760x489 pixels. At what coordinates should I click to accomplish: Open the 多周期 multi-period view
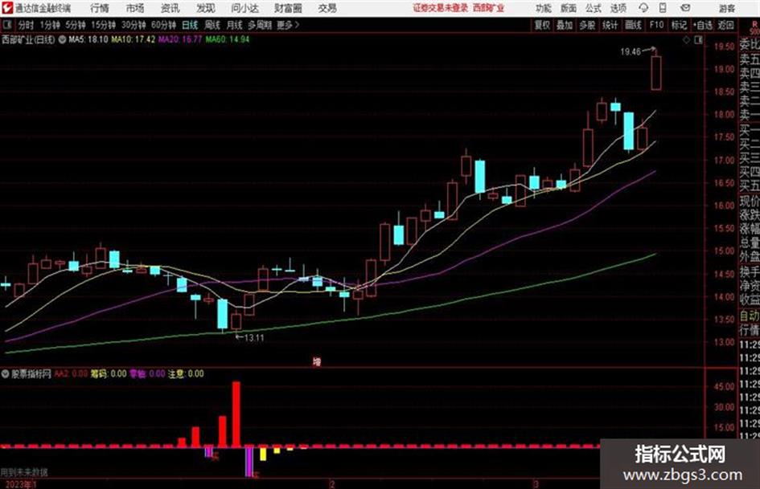click(x=260, y=25)
